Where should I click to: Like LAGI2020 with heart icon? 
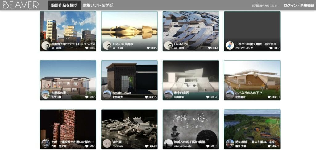[x=210, y=48]
